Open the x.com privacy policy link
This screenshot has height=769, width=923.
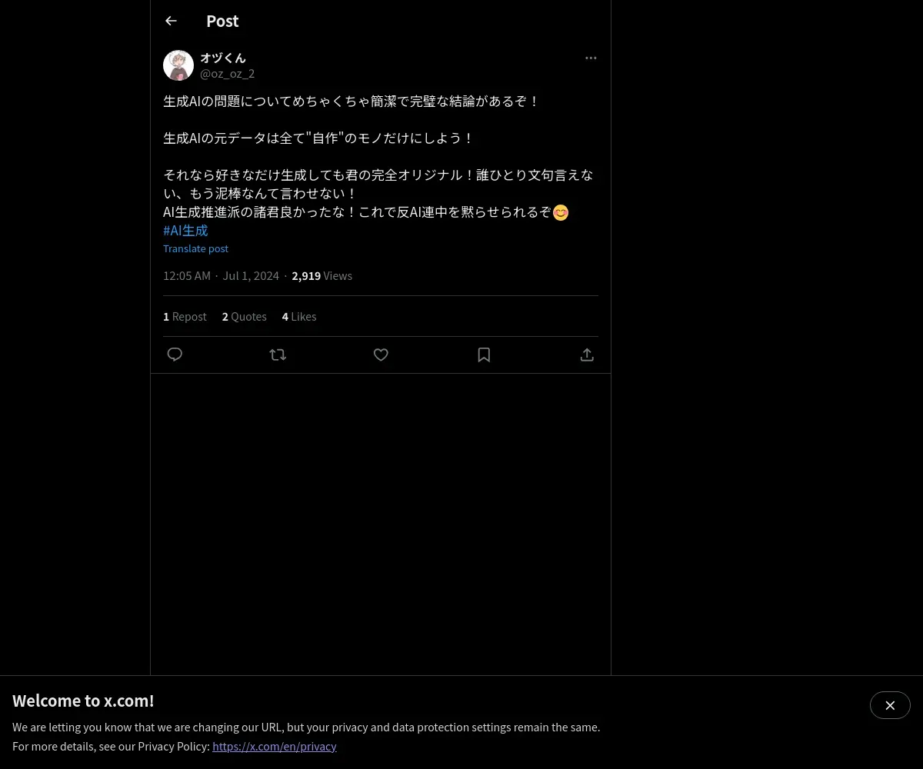[x=275, y=746]
